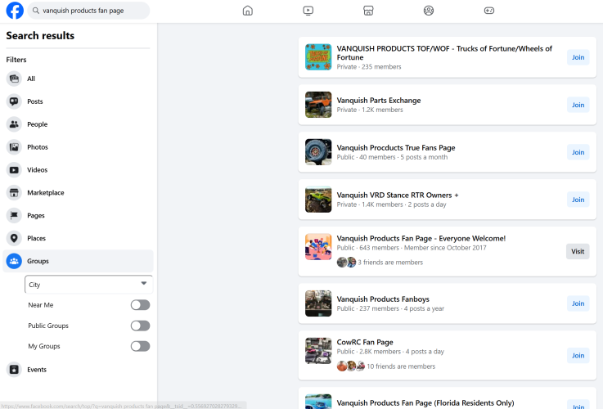Click the All filter label
This screenshot has height=409, width=603.
(x=31, y=79)
